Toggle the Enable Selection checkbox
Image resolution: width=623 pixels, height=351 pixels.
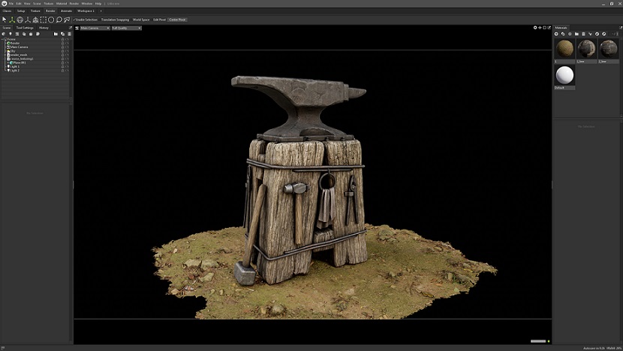click(74, 19)
